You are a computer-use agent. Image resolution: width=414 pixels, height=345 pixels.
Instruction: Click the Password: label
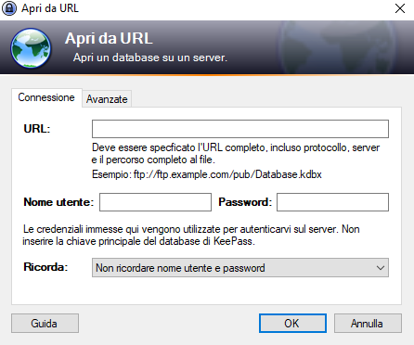click(245, 202)
